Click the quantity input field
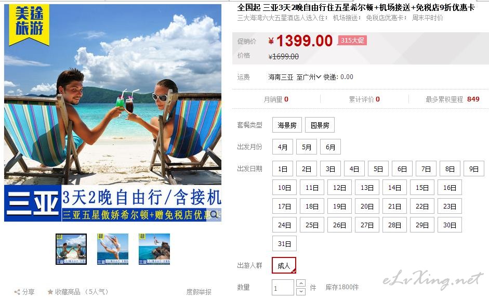489x297 pixels. point(283,288)
